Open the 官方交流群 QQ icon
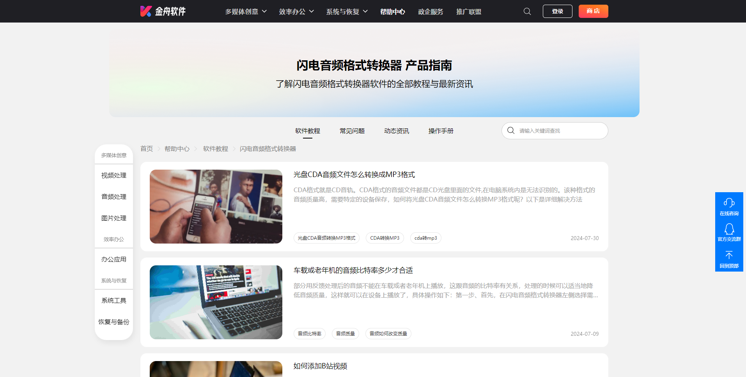The height and width of the screenshot is (377, 746). click(x=729, y=229)
